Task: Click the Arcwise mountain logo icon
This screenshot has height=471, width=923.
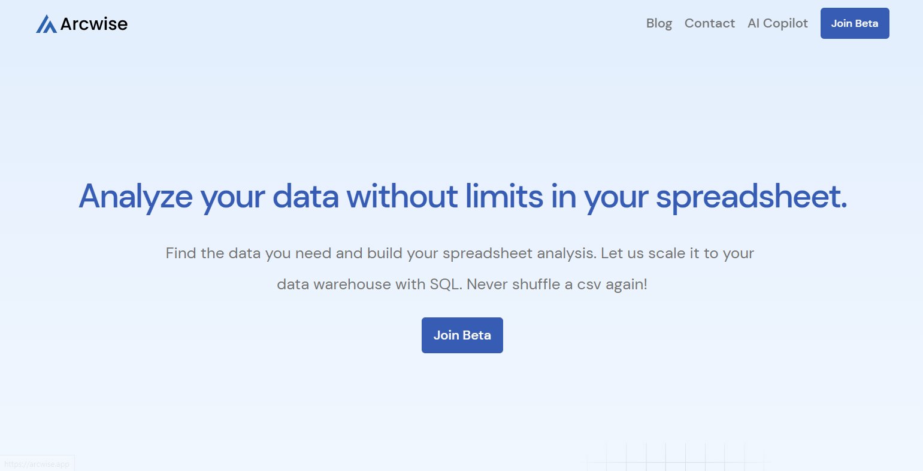Action: pyautogui.click(x=46, y=24)
